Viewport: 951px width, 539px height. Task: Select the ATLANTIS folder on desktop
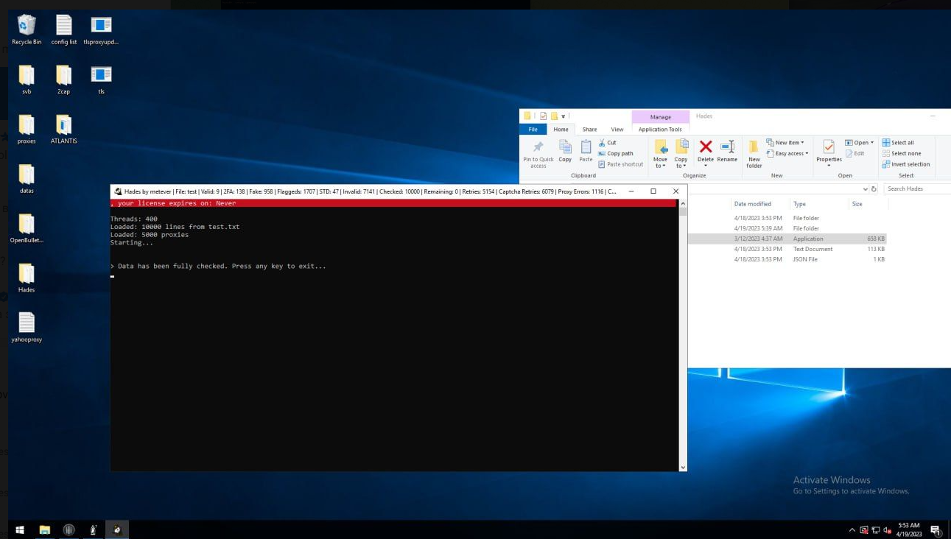(64, 129)
